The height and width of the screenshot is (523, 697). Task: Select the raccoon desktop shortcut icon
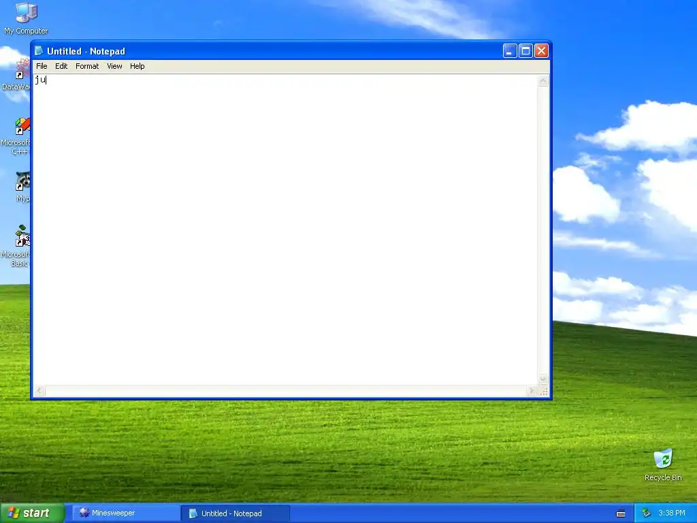(22, 187)
